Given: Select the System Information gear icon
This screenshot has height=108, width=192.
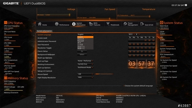Looking at the screenshot, I should (74, 24).
